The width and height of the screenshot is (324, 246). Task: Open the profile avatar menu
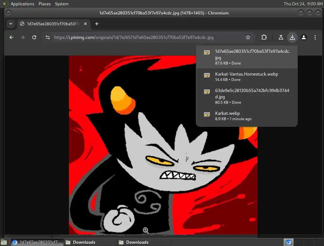pyautogui.click(x=303, y=37)
